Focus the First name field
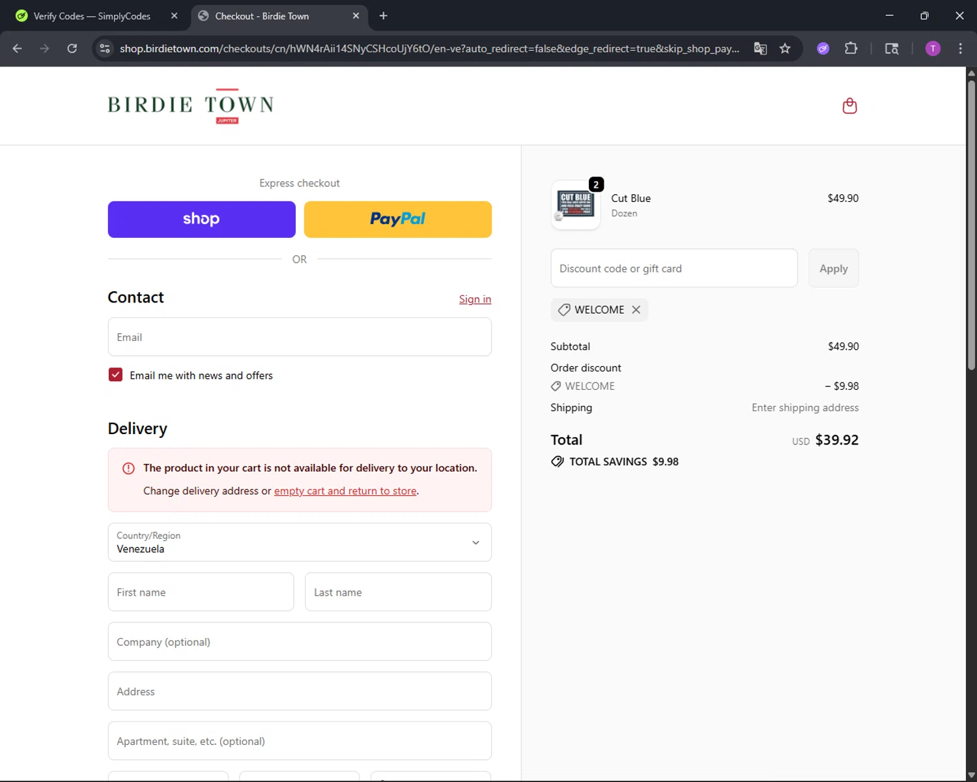The height and width of the screenshot is (782, 977). tap(201, 592)
